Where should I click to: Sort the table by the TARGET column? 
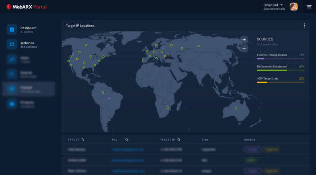coord(83,140)
